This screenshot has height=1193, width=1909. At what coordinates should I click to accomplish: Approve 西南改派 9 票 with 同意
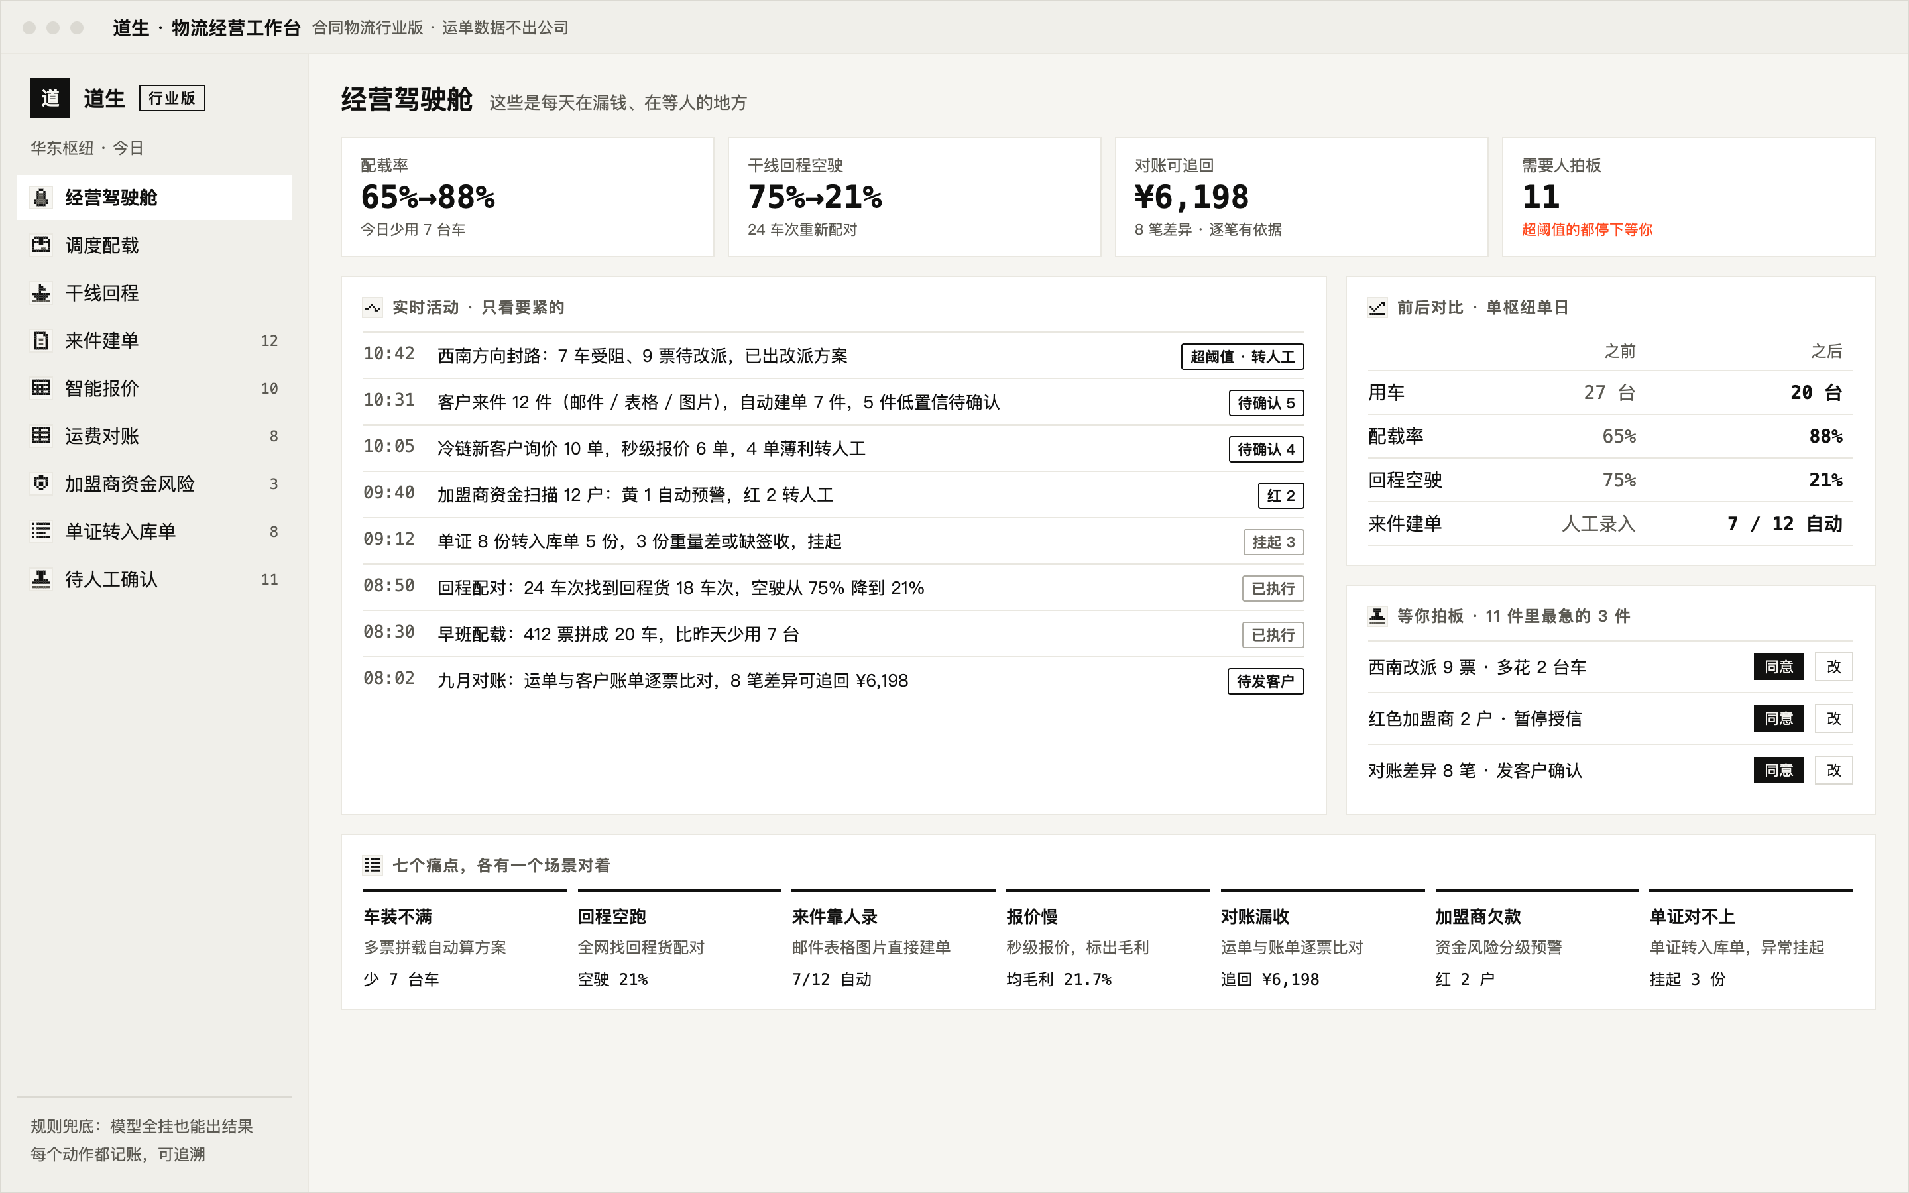pyautogui.click(x=1779, y=667)
